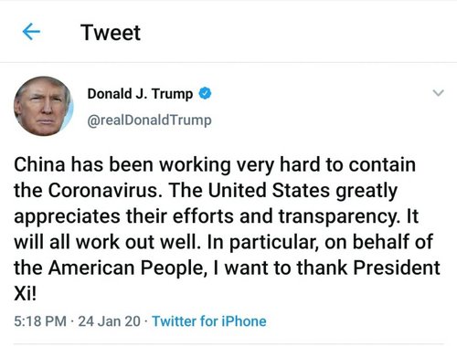Click the 5:18 PM timestamp

pyautogui.click(x=40, y=321)
